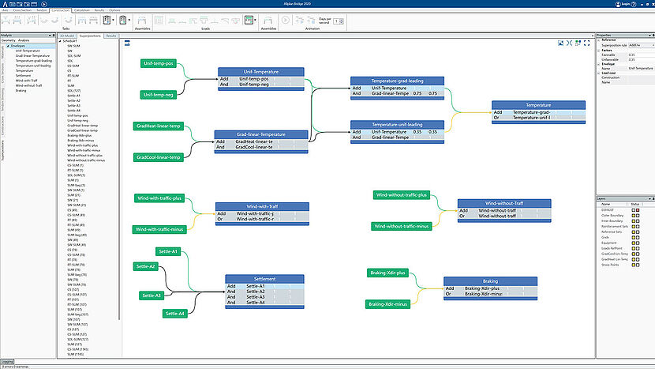Toggle the Grids layer visibility status

[x=634, y=236]
